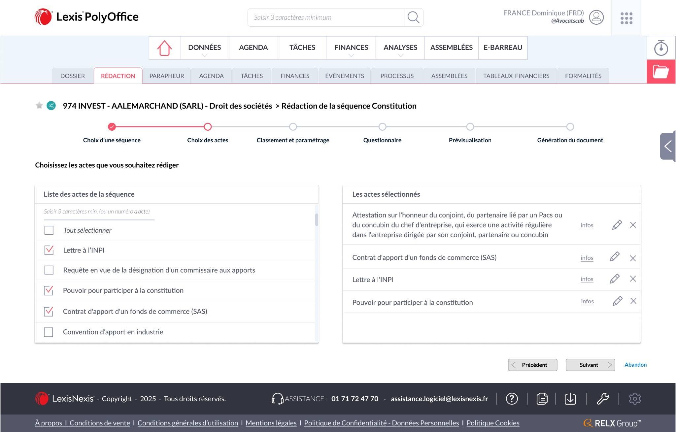The width and height of the screenshot is (676, 432).
Task: Mark dossier as favorite with star icon
Action: 39,106
